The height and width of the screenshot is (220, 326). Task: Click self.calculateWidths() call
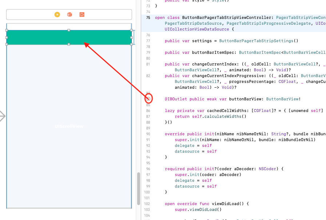pos(219,116)
